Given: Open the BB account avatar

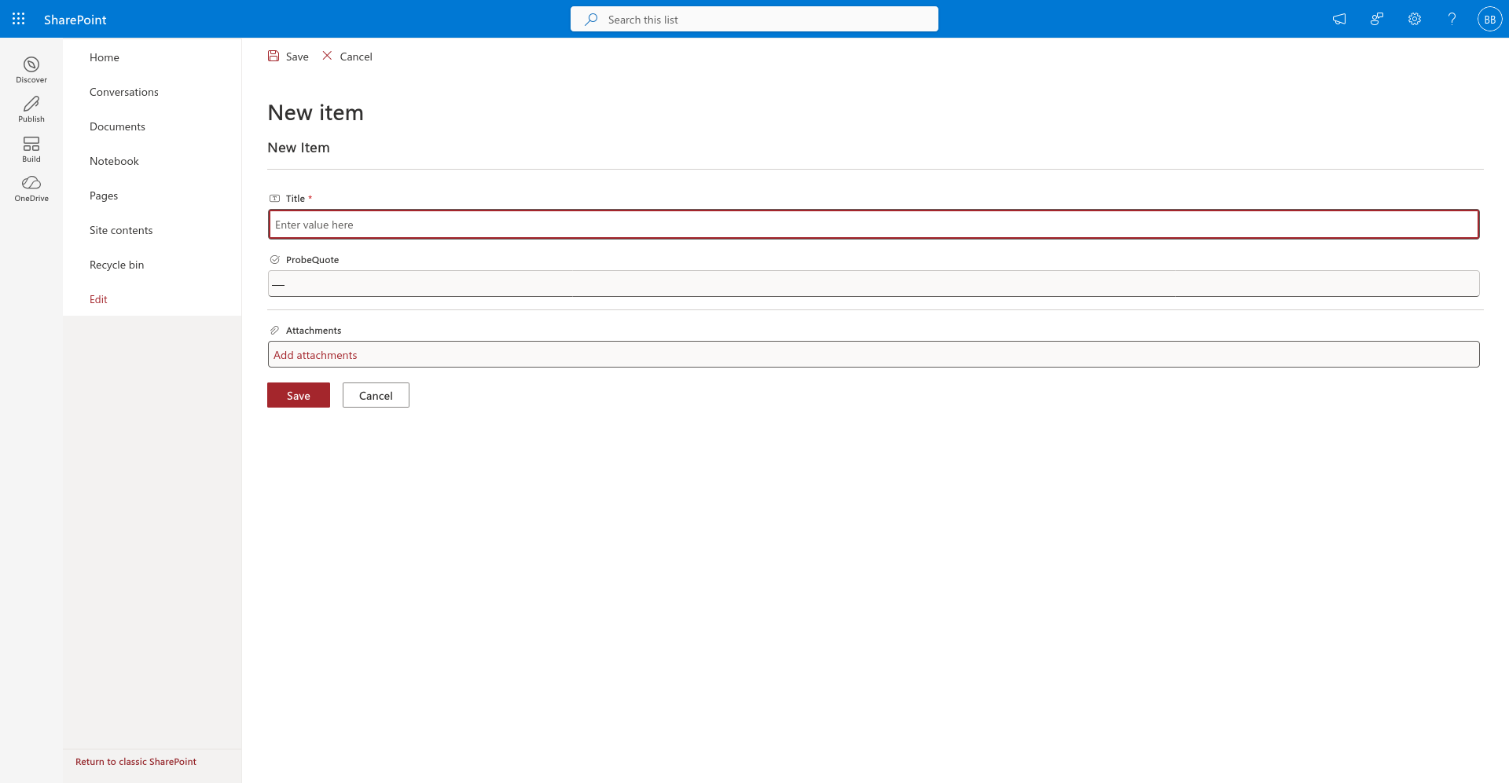Looking at the screenshot, I should (x=1490, y=19).
